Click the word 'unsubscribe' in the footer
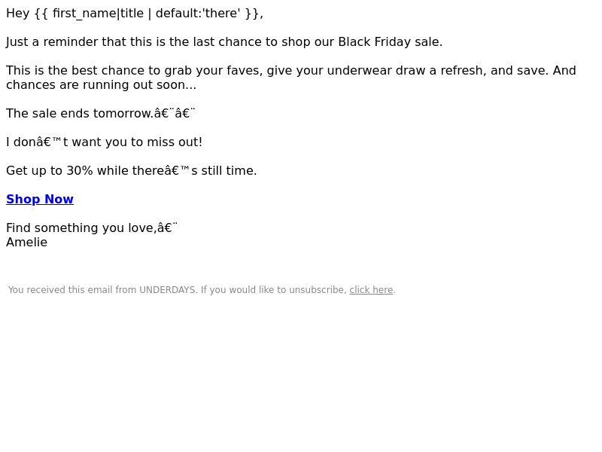Screen dimensions: 602x452 pos(318,290)
